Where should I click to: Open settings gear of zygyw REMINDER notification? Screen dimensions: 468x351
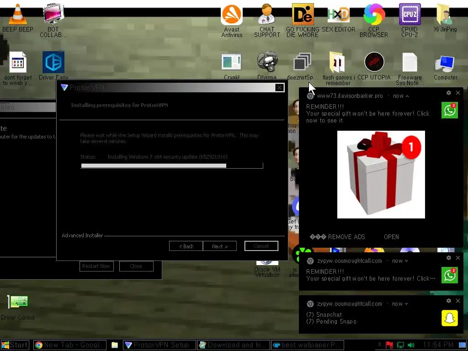click(x=449, y=258)
